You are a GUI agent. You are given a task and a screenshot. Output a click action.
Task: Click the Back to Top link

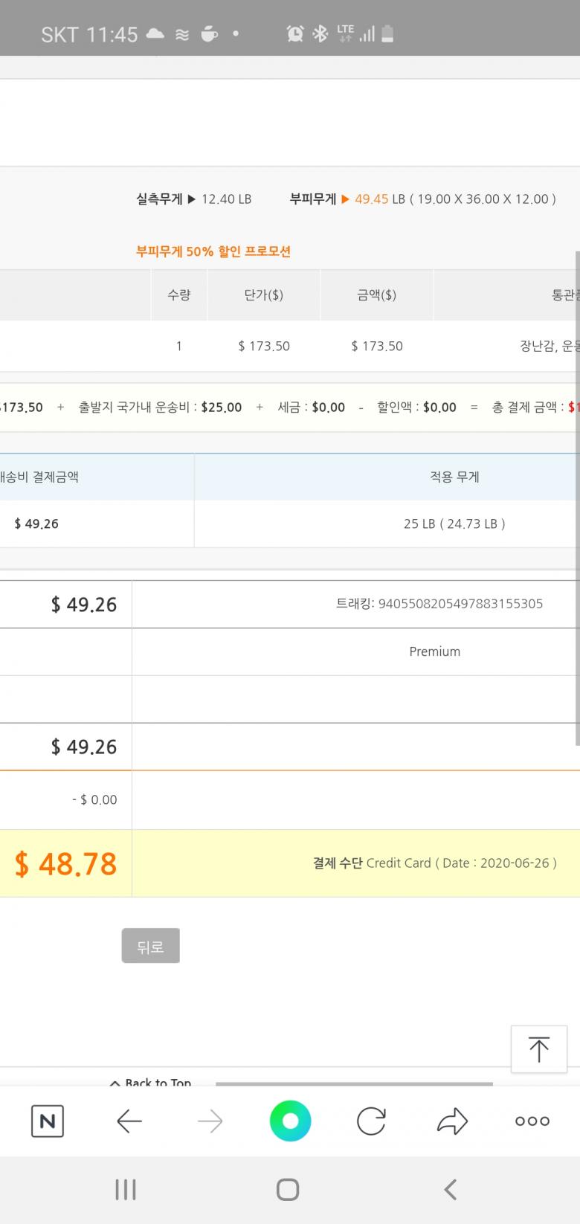[151, 1082]
